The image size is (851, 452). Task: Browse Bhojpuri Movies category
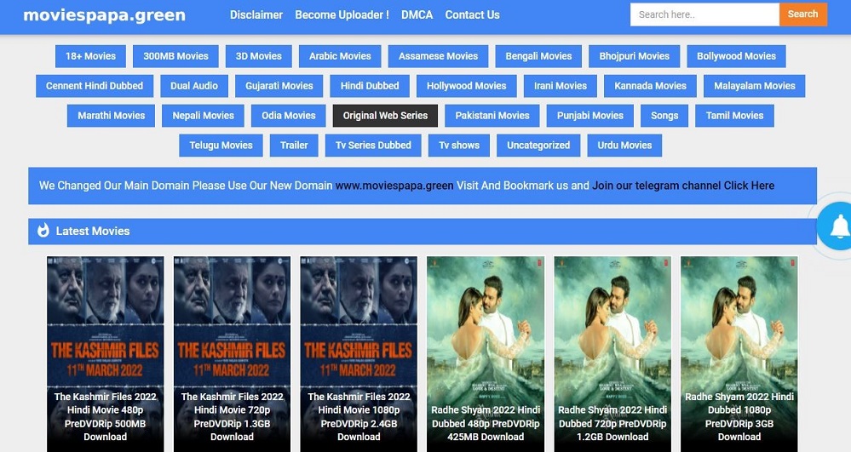pyautogui.click(x=634, y=56)
